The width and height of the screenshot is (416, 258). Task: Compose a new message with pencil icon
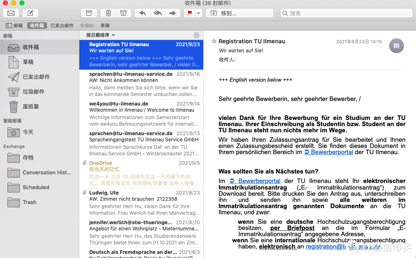coord(31,13)
